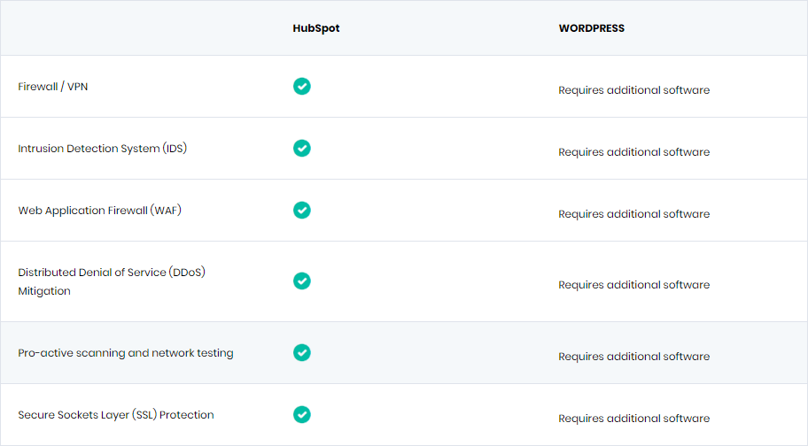The height and width of the screenshot is (446, 808).
Task: Click WordPress requirement text in IDS row
Action: click(x=633, y=151)
